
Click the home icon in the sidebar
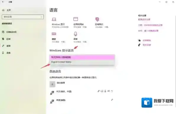(3, 10)
